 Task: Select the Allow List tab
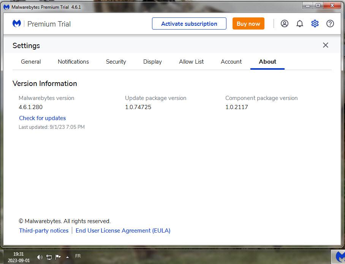pos(191,62)
